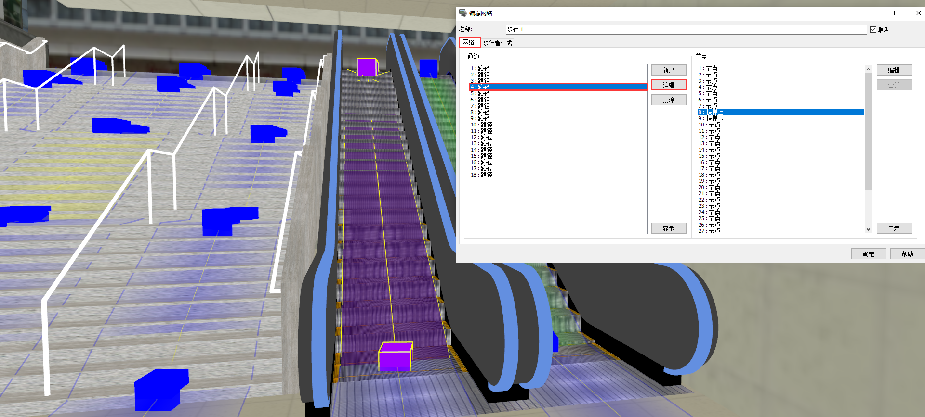Select channel row 7: 路径
The image size is (925, 417).
click(558, 106)
